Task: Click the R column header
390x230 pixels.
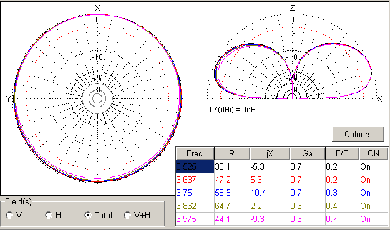Action: pyautogui.click(x=232, y=153)
